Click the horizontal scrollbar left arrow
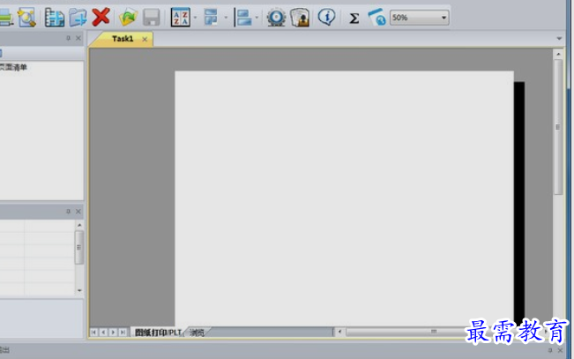 [339, 332]
